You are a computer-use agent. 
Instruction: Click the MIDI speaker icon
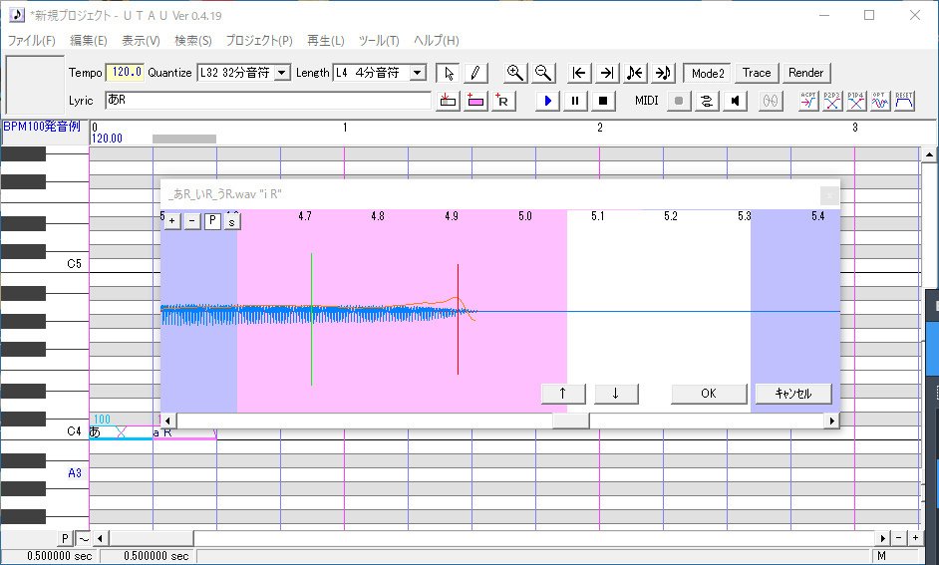click(x=735, y=101)
